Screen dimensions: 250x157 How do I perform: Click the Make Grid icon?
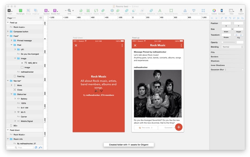(x=204, y=11)
